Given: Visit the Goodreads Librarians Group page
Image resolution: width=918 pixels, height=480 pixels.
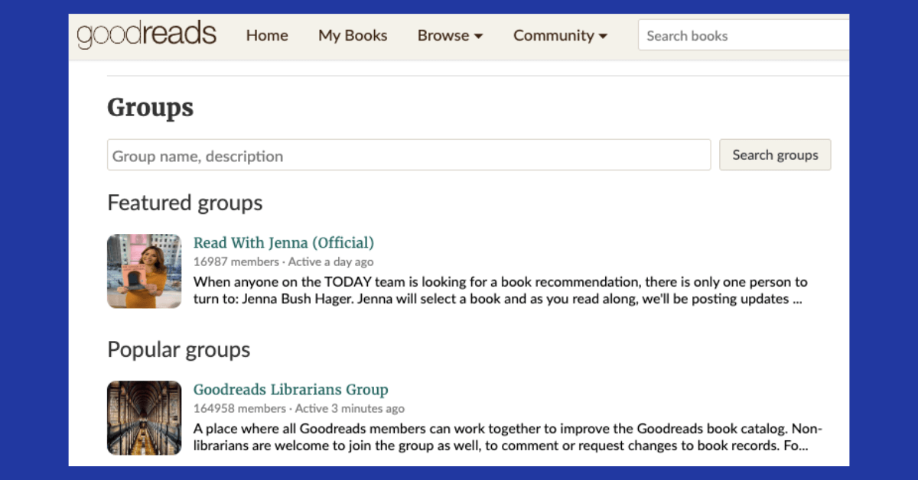Looking at the screenshot, I should [x=291, y=389].
